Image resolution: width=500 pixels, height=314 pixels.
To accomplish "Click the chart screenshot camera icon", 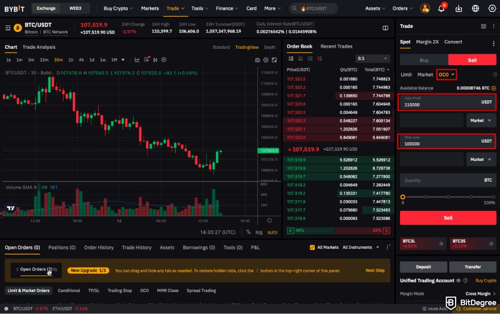I will point(257,60).
